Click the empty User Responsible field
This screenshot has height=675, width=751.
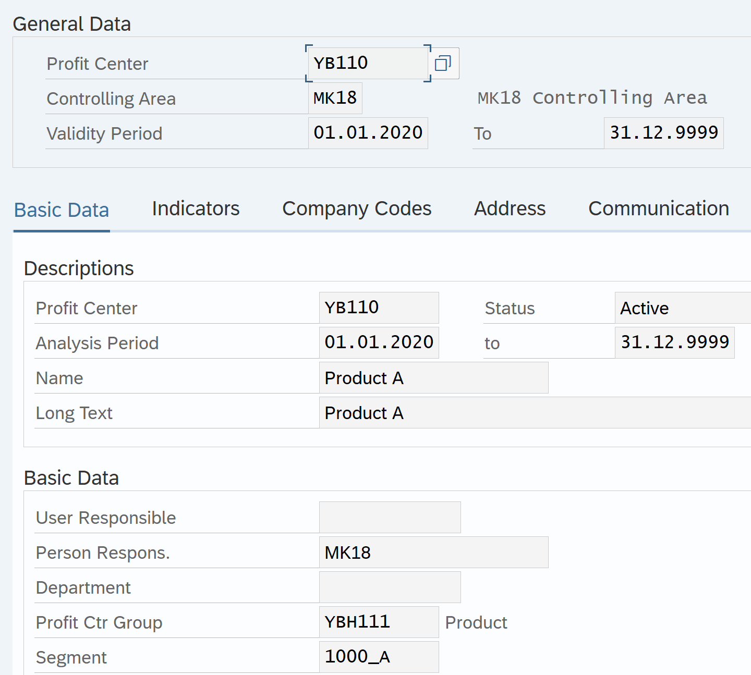click(390, 517)
